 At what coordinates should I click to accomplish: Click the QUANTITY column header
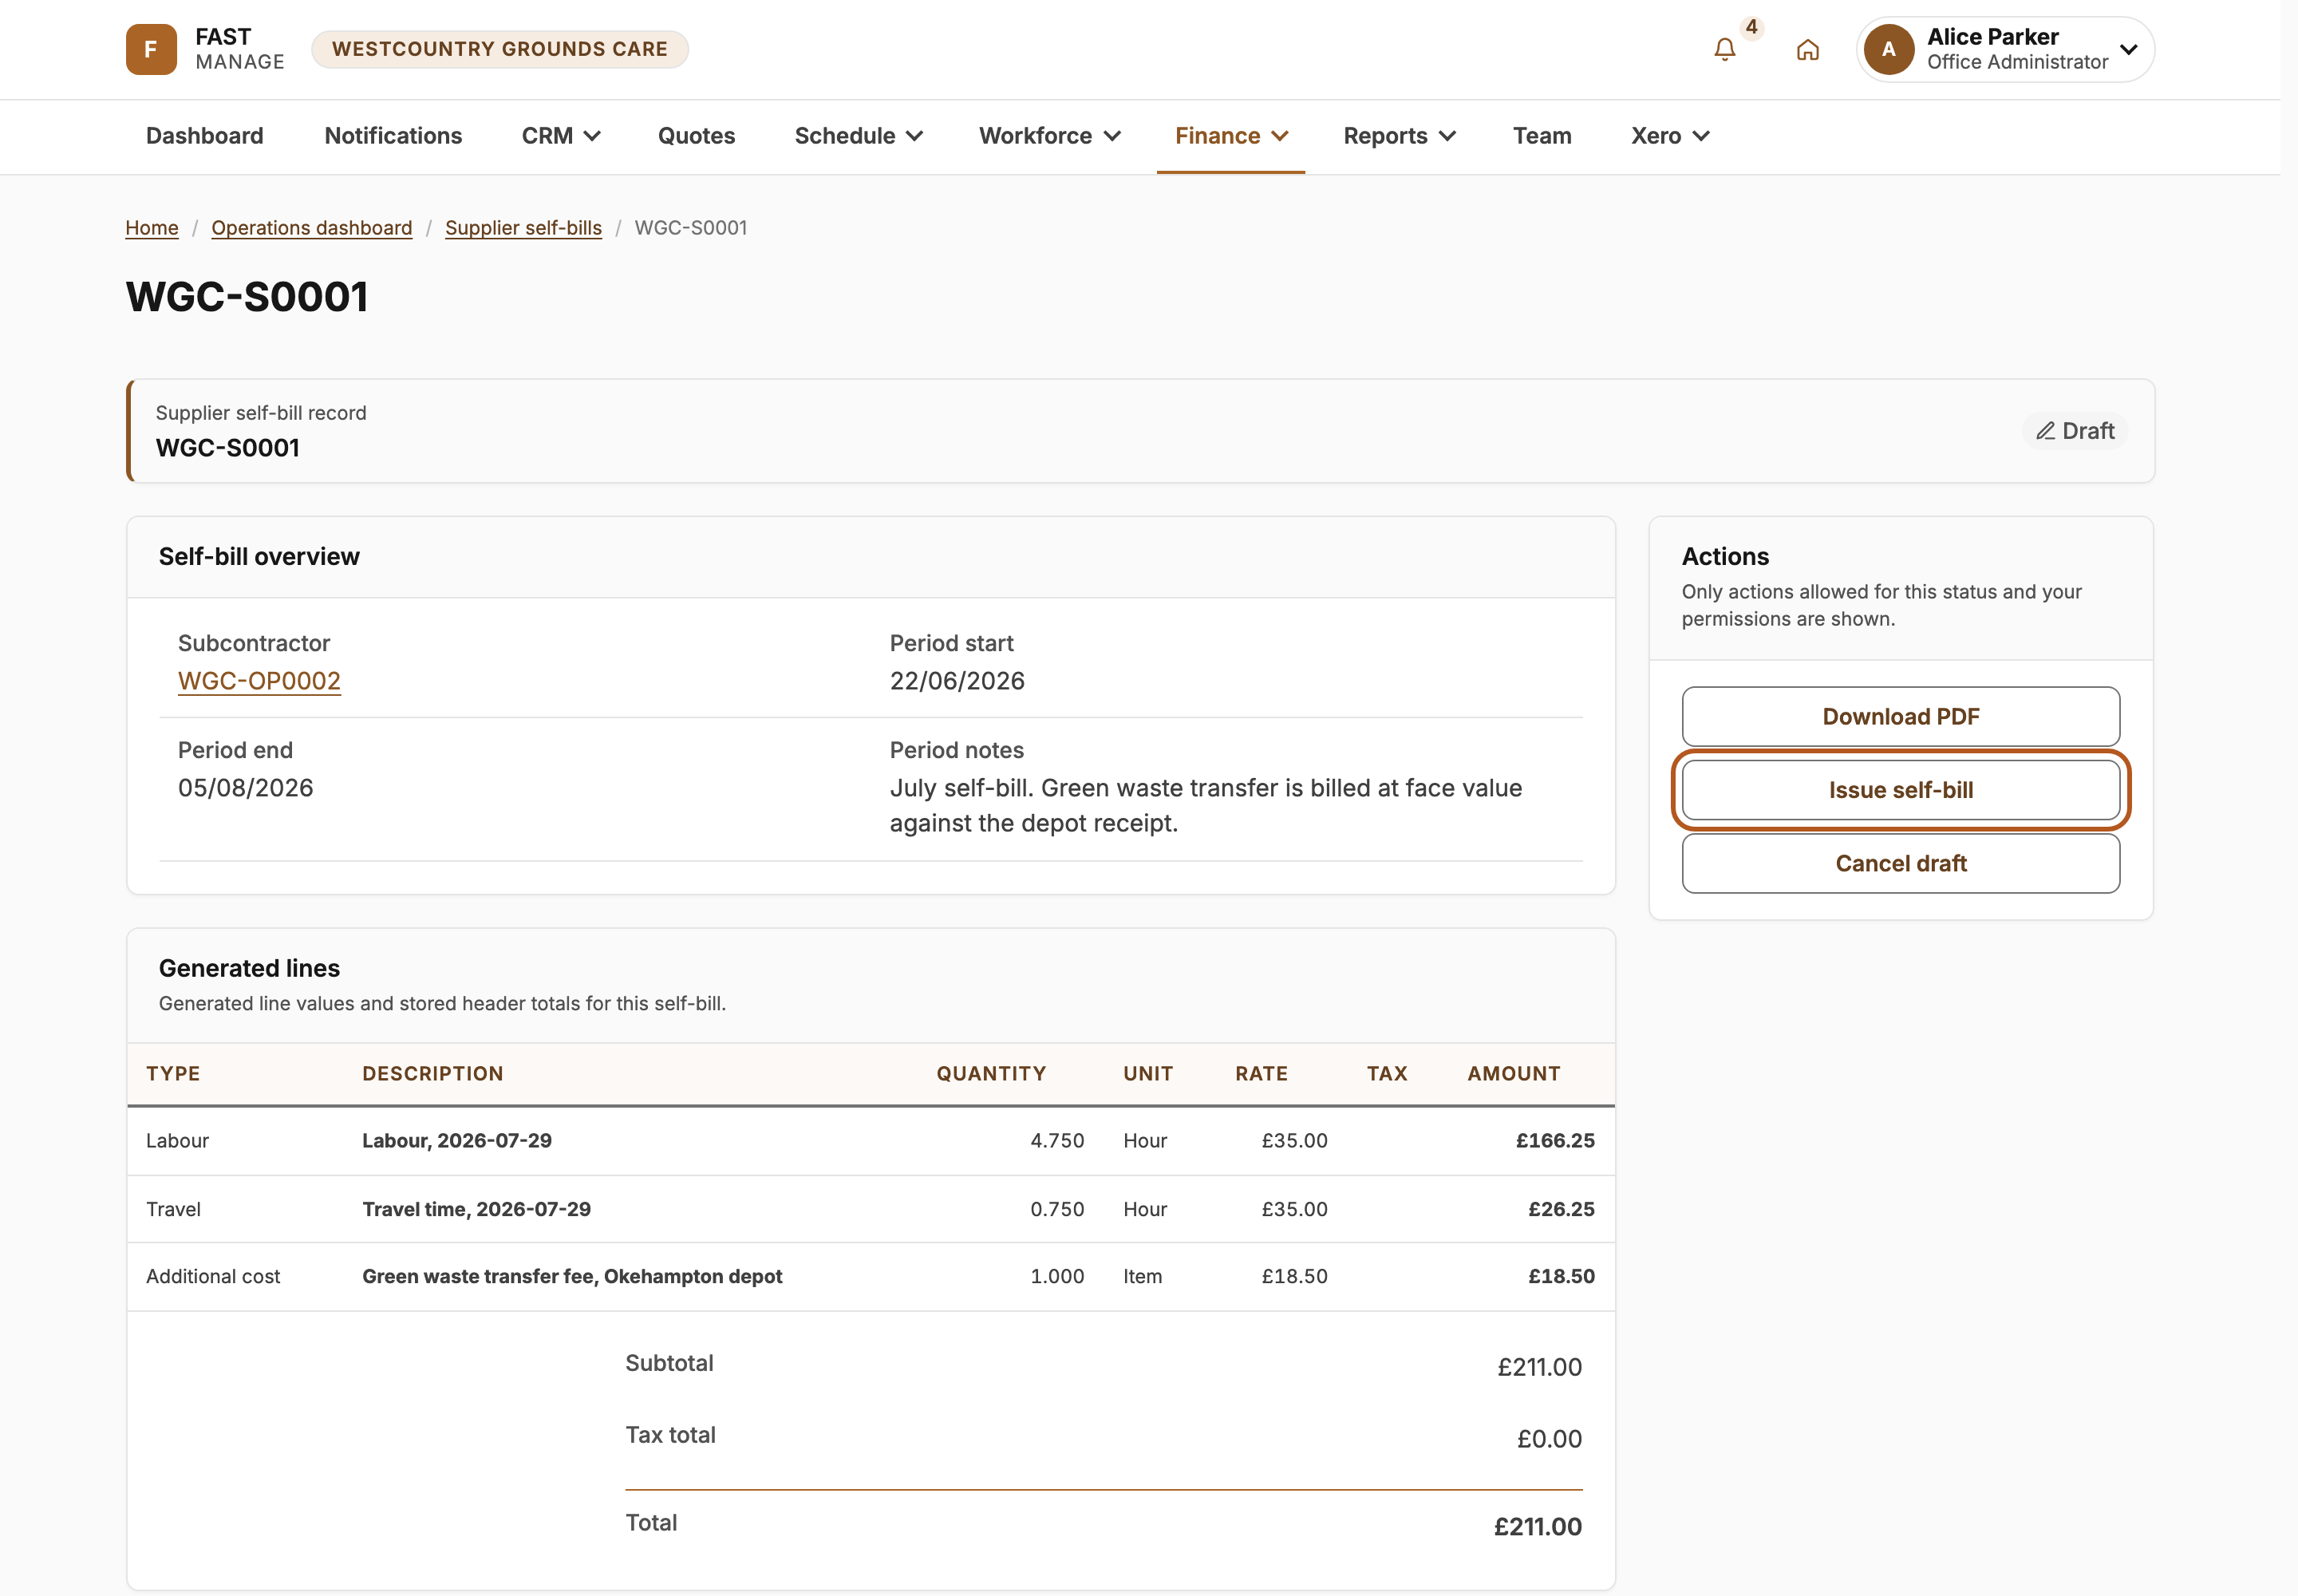coord(991,1073)
